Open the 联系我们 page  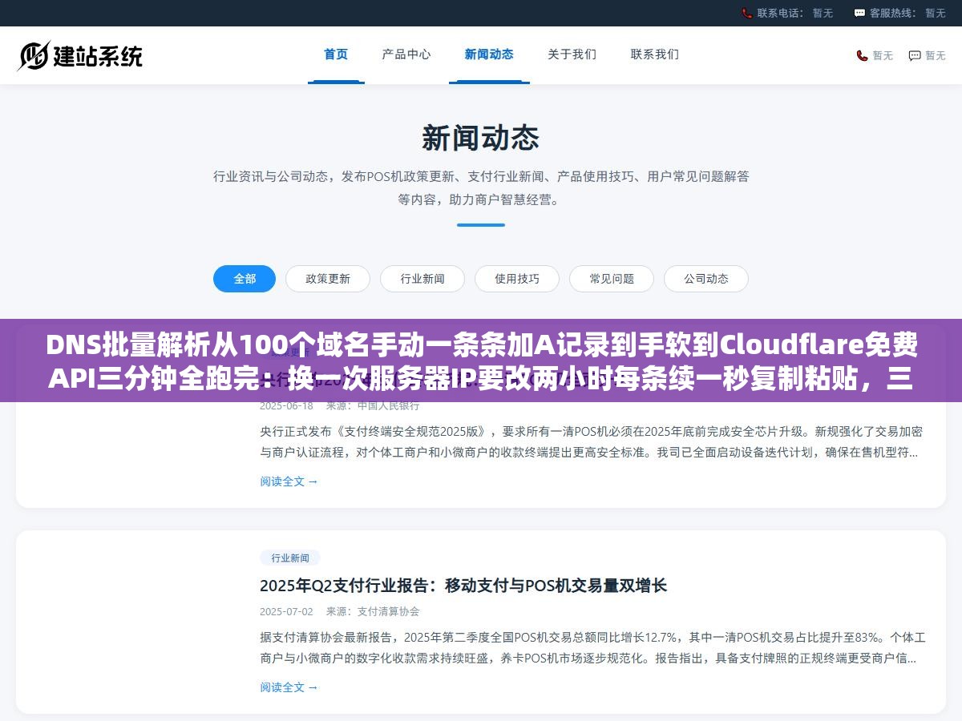[x=655, y=54]
